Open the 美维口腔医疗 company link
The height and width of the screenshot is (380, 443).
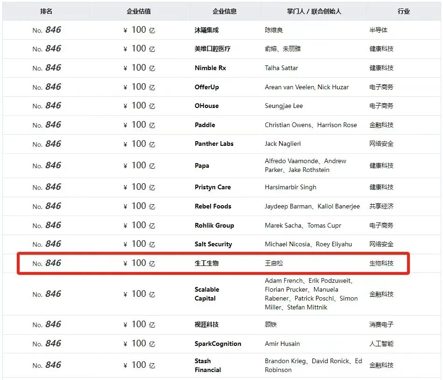(x=212, y=49)
